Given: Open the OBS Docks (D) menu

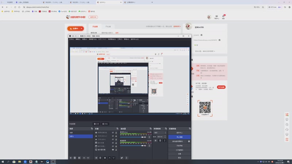Looking at the screenshot, I should click(x=93, y=39).
